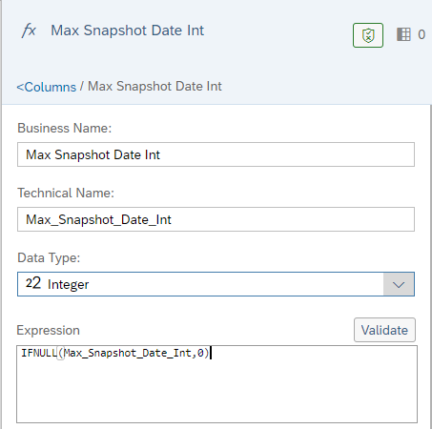Viewport: 432px width, 429px height.
Task: Click the 22 integer type icon
Action: pos(33,283)
